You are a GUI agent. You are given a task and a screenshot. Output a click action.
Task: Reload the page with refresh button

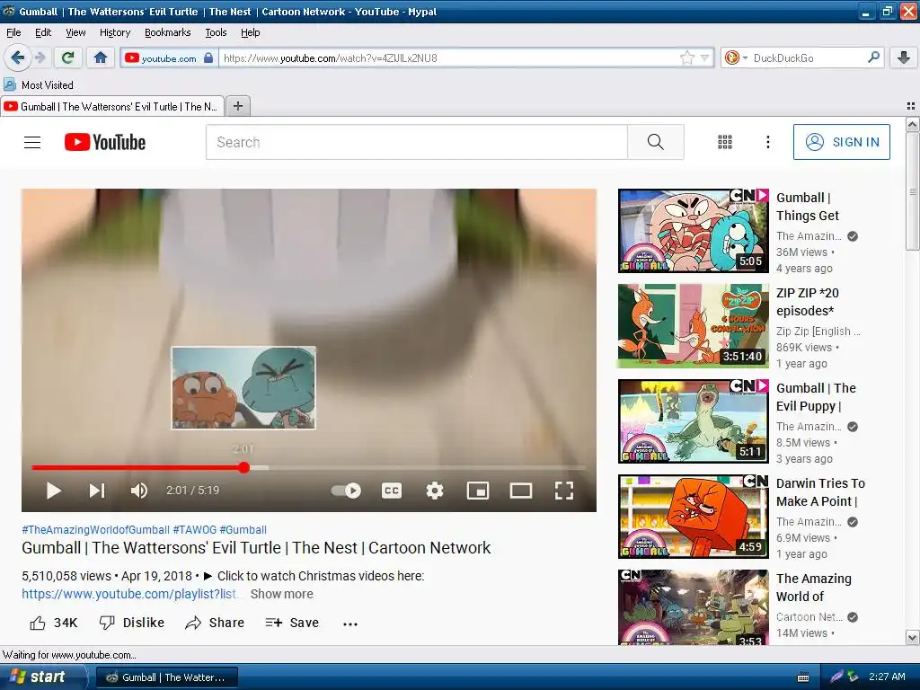(x=68, y=57)
